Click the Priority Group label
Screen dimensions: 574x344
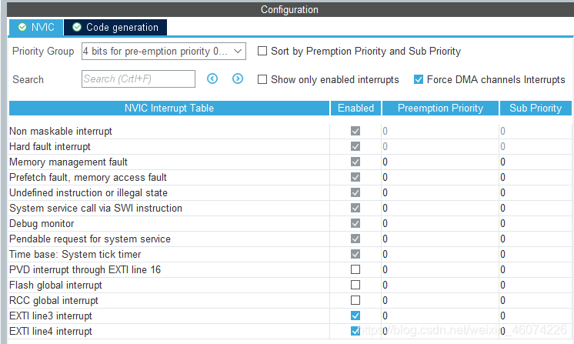43,52
